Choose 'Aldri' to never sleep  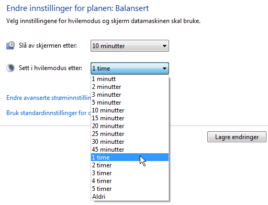[x=130, y=197]
